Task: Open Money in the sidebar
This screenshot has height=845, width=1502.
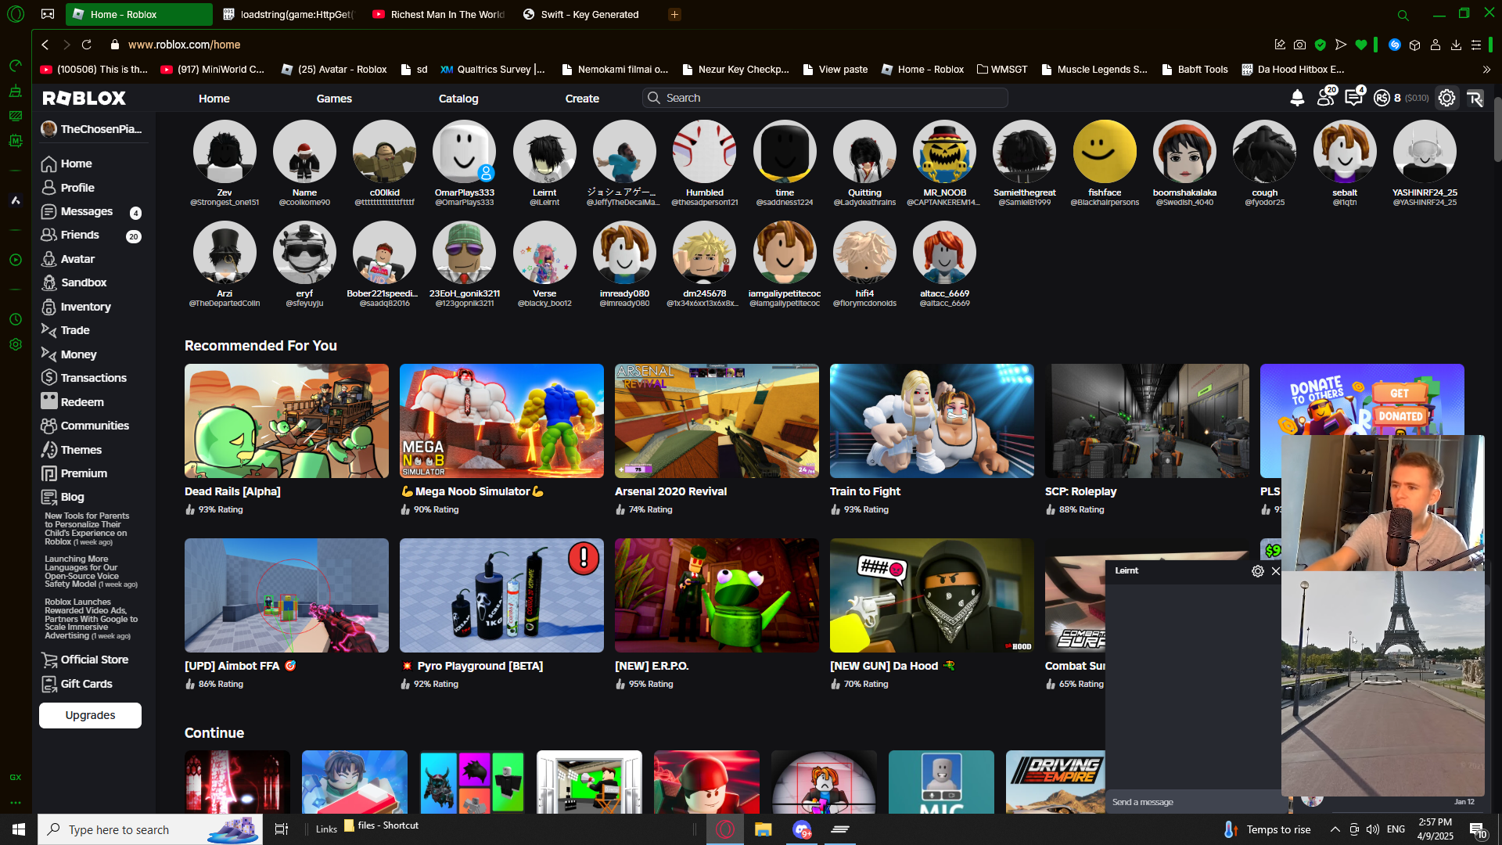Action: tap(78, 354)
